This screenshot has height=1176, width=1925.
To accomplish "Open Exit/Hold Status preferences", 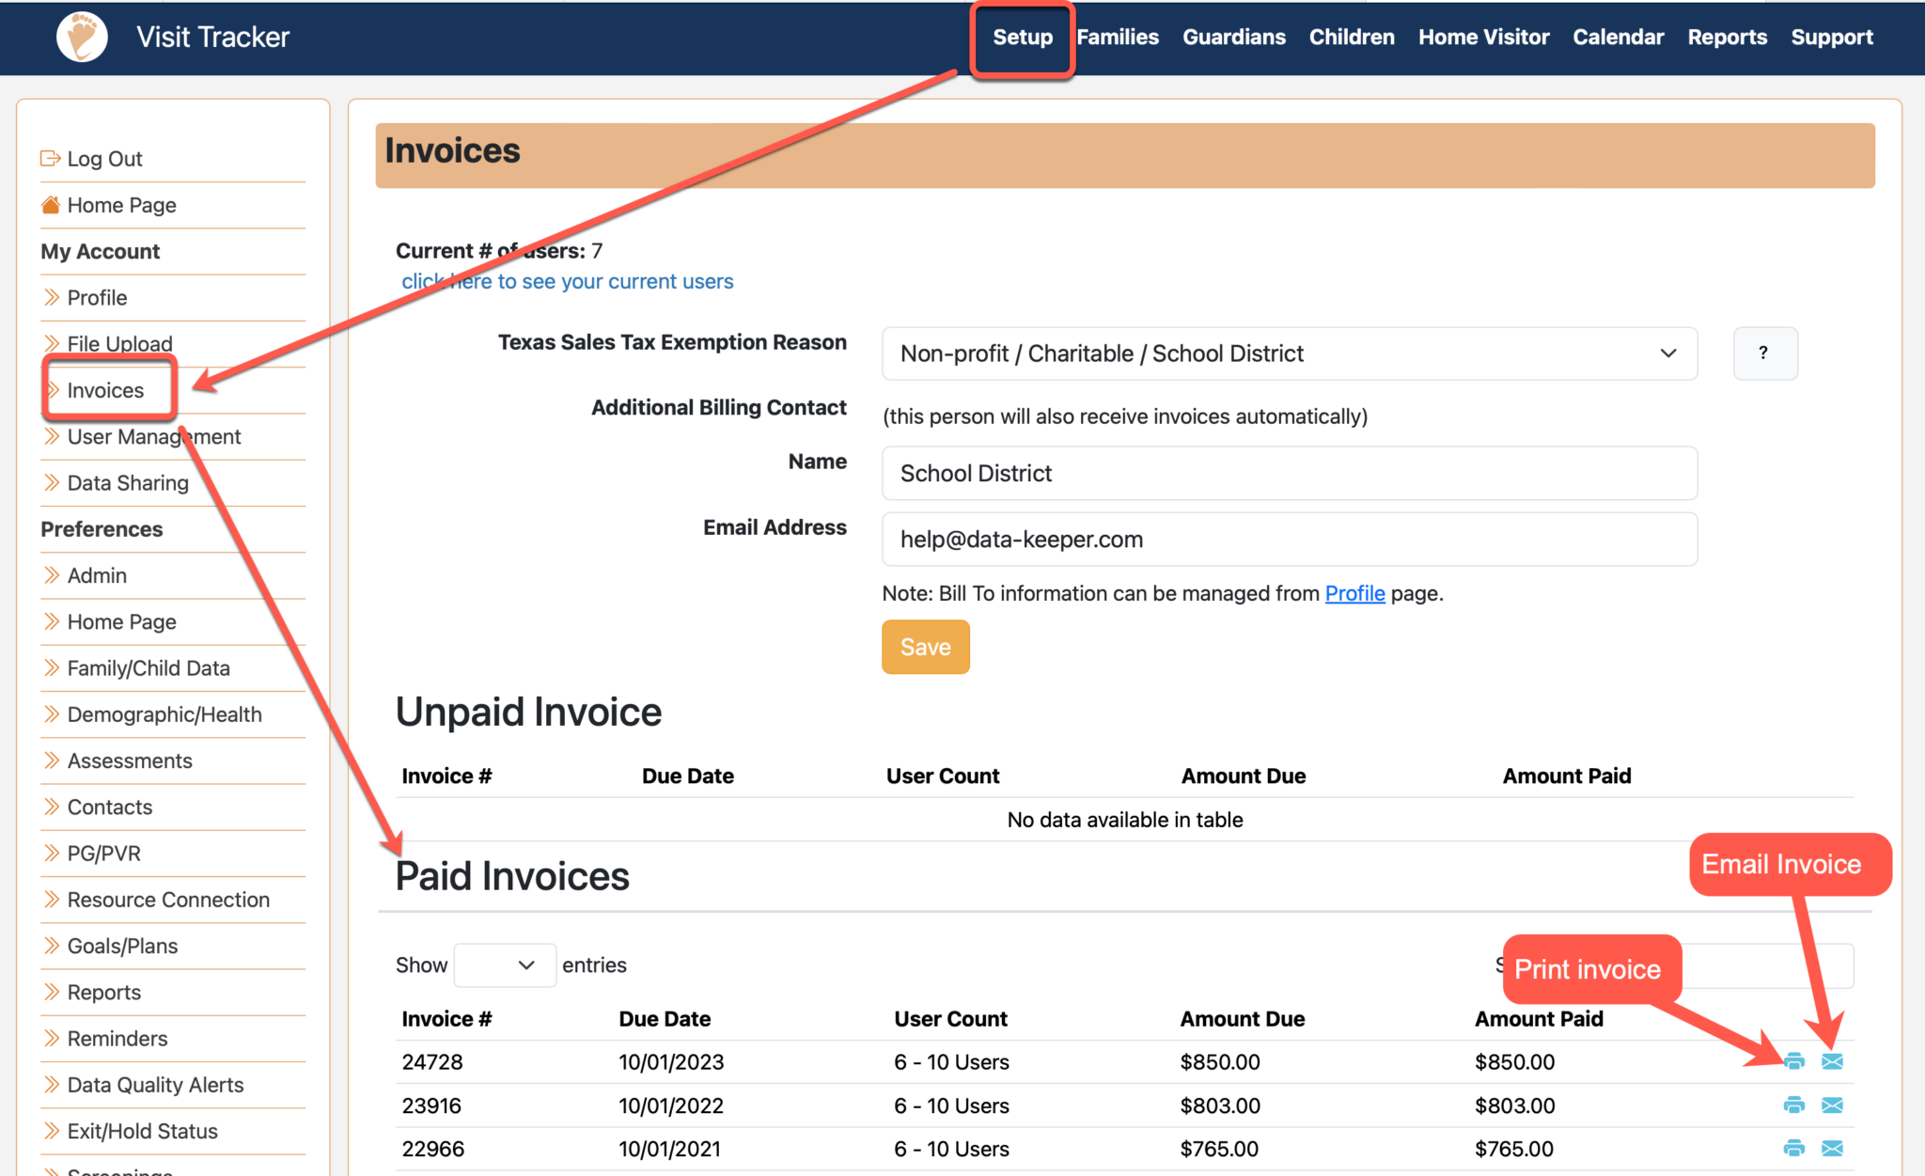I will 142,1130.
